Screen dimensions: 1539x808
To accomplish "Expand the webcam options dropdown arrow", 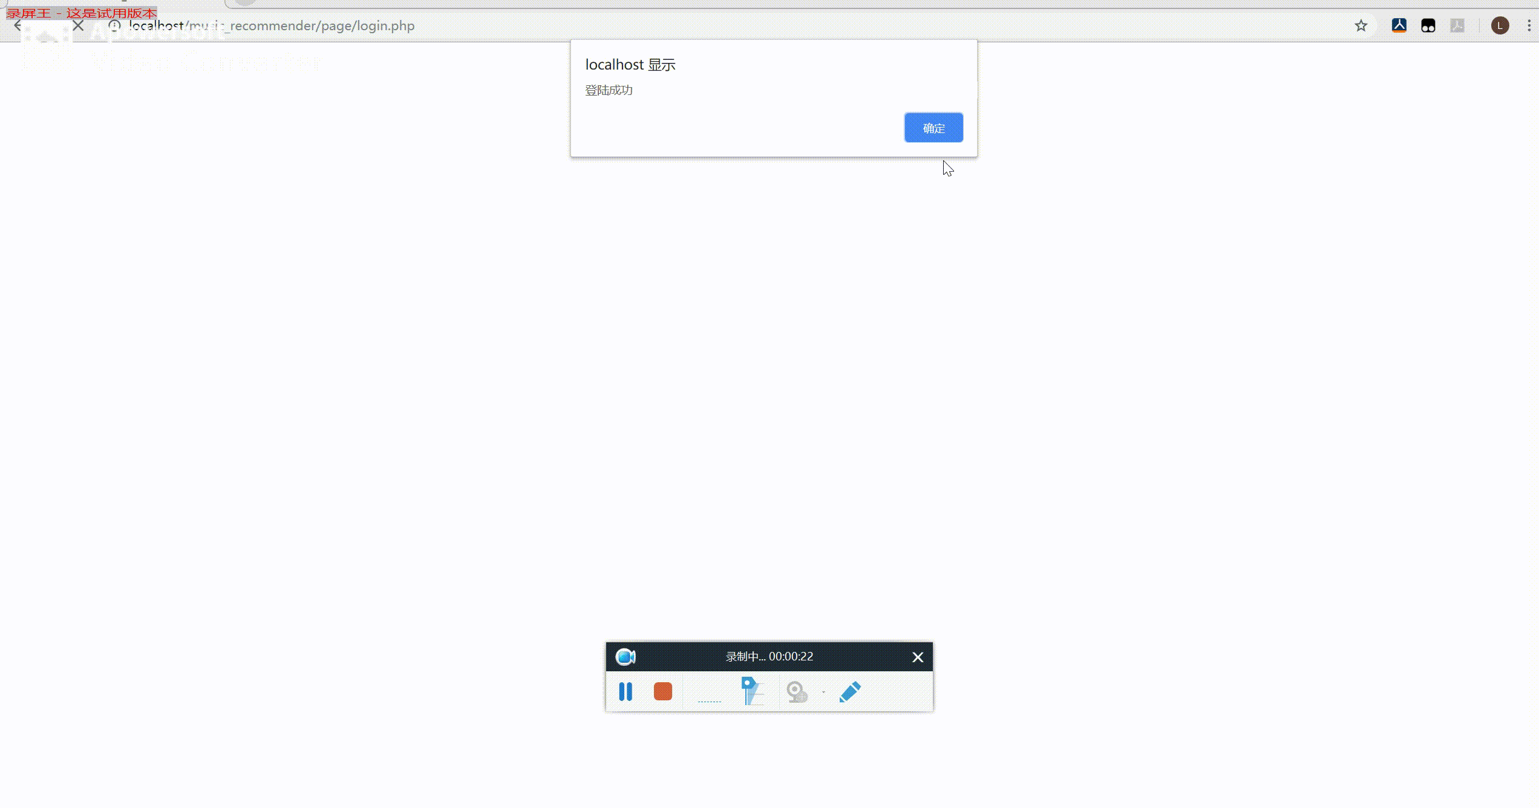I will point(823,691).
